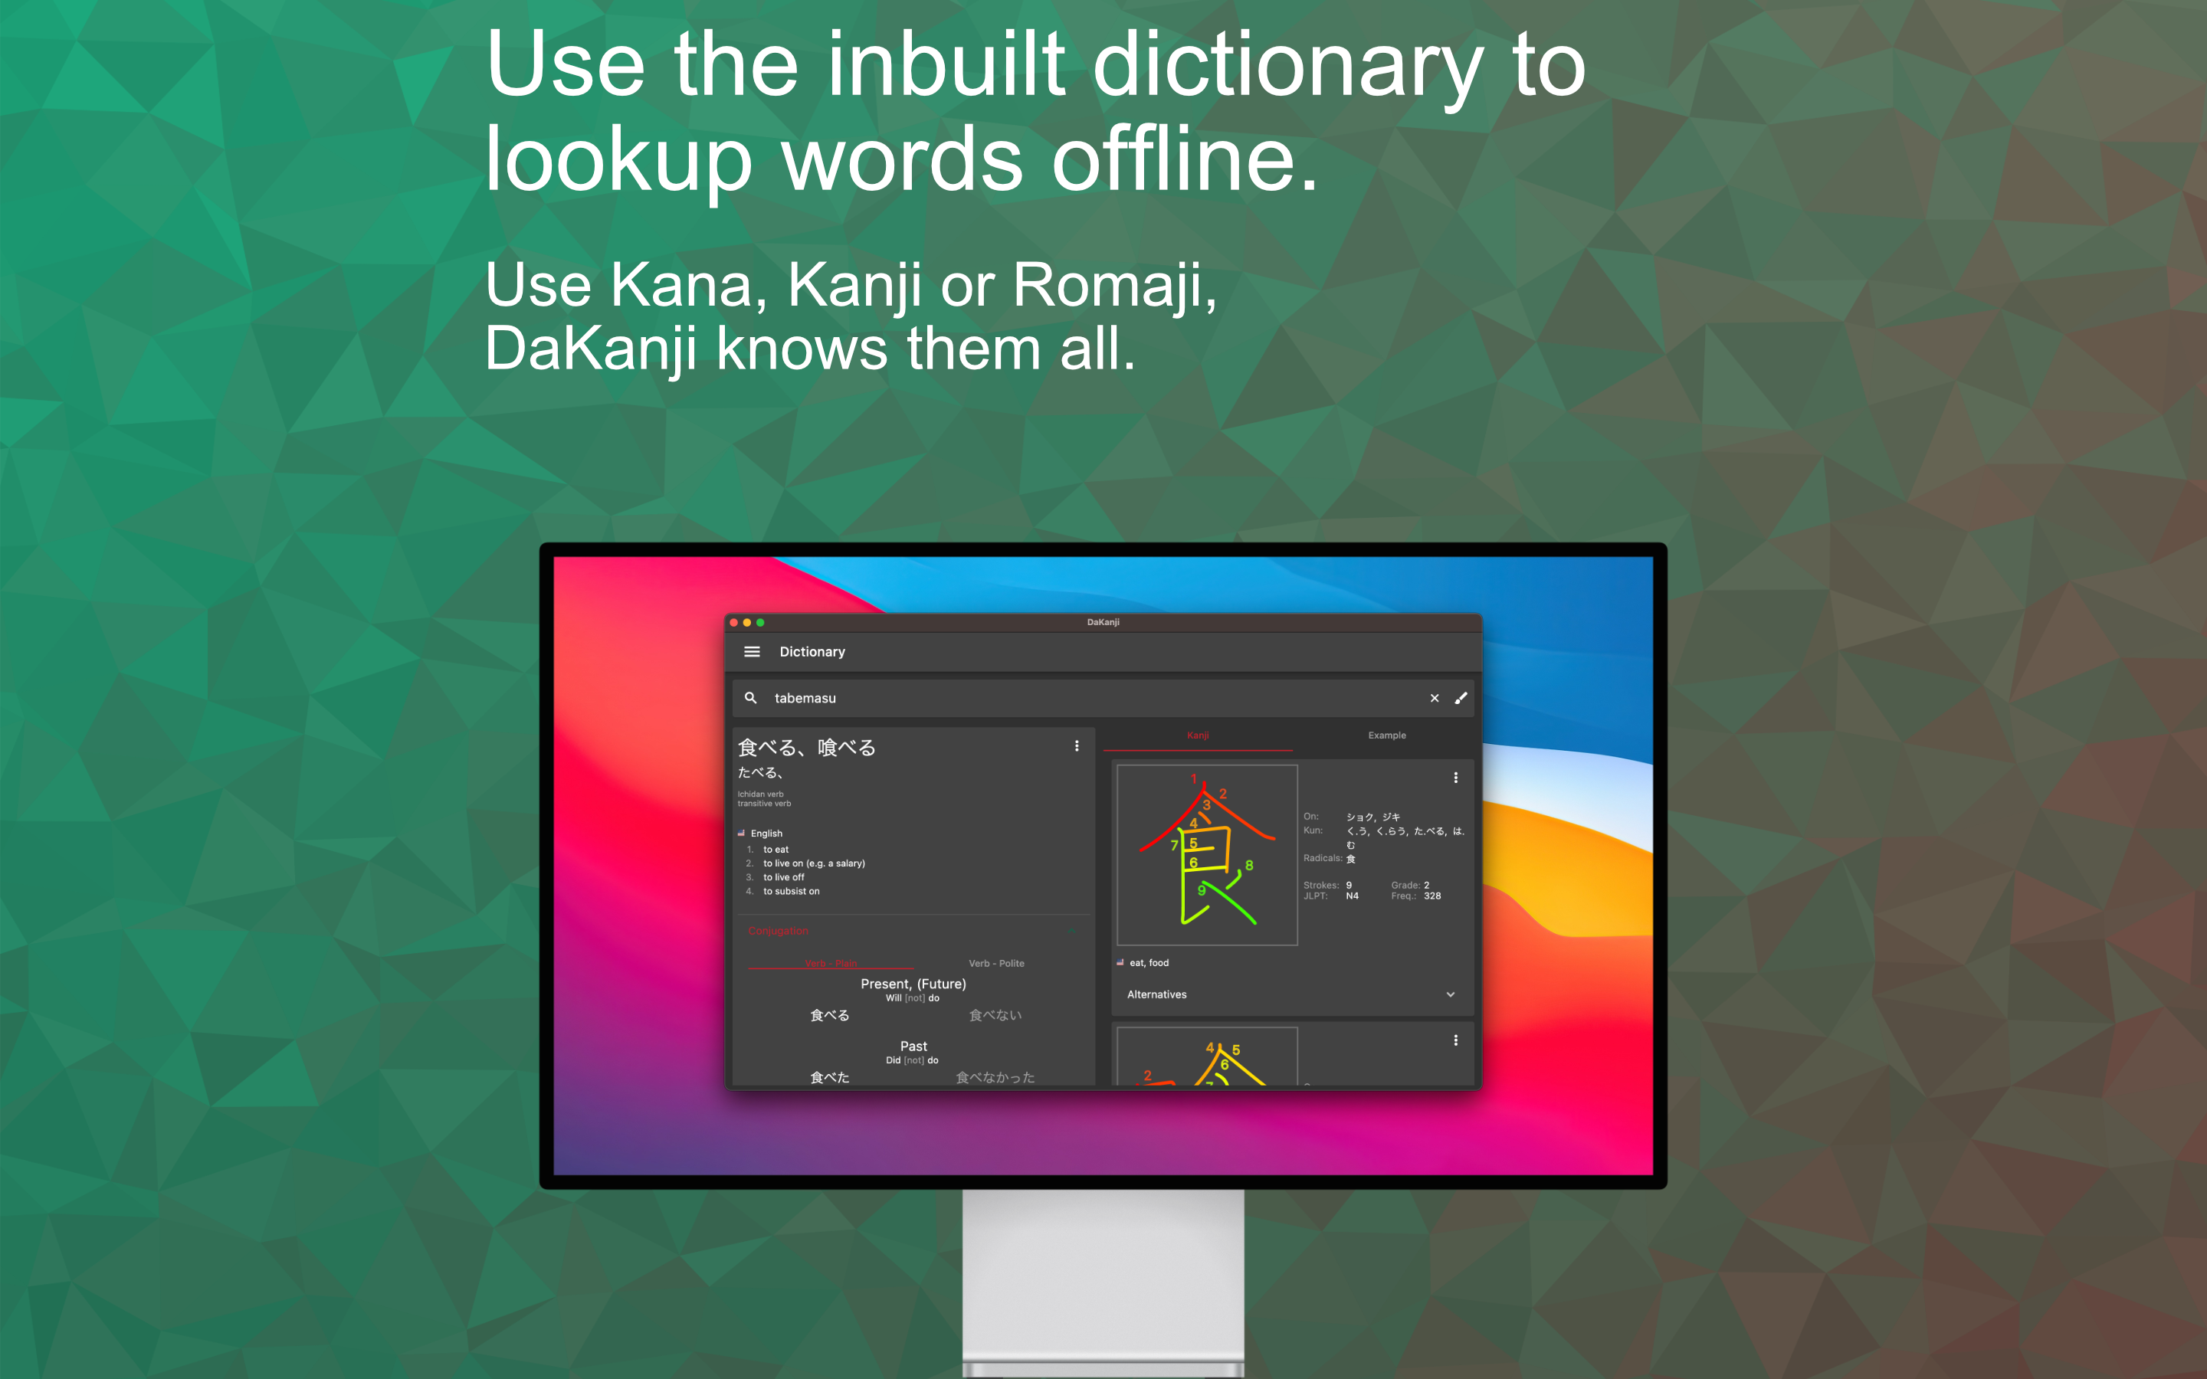The image size is (2207, 1379).
Task: Click the definition to eat
Action: pyautogui.click(x=776, y=849)
